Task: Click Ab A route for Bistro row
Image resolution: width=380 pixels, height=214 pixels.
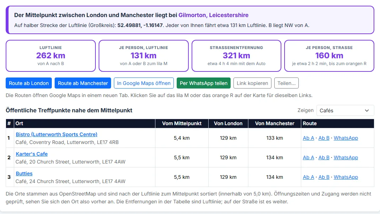Action: [x=308, y=138]
